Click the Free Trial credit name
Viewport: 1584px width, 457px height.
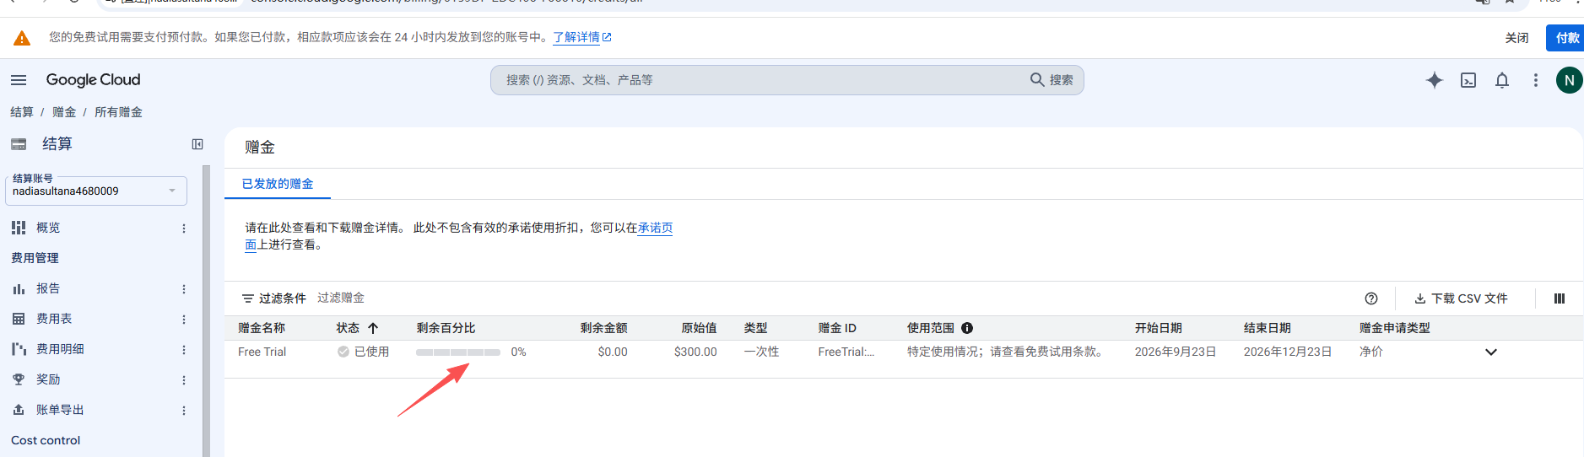(262, 352)
